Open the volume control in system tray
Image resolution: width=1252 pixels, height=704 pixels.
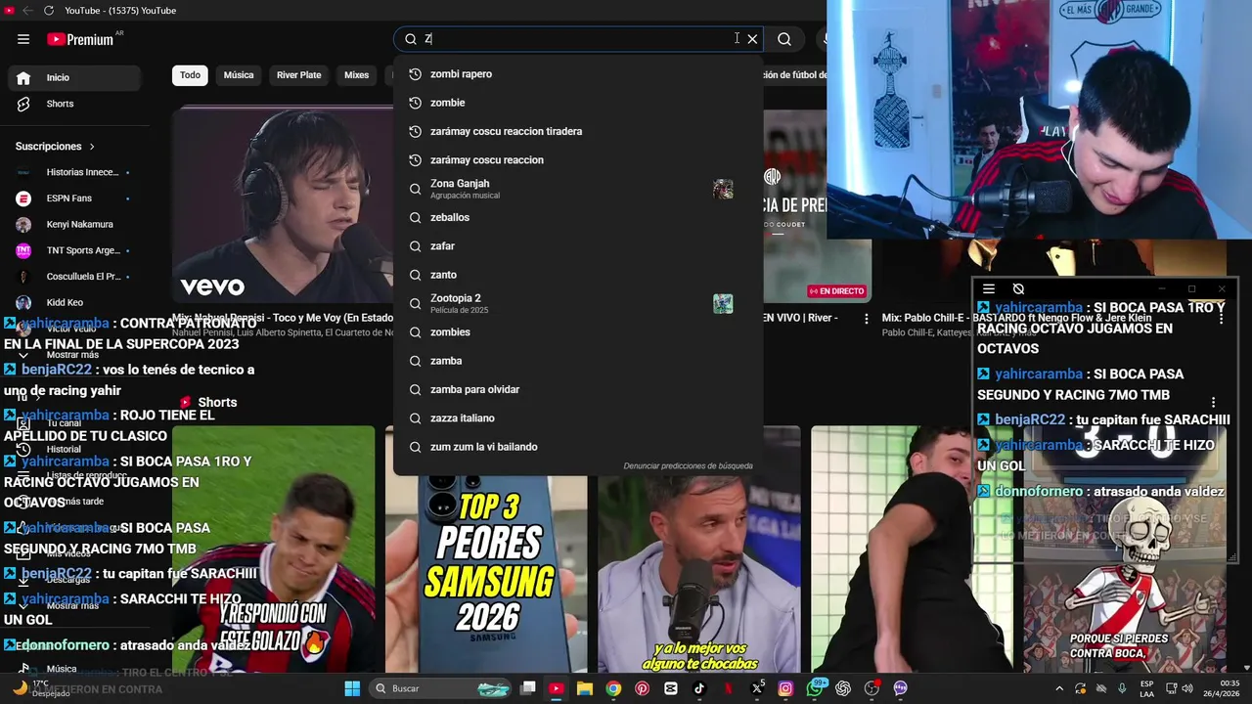pos(1186,688)
